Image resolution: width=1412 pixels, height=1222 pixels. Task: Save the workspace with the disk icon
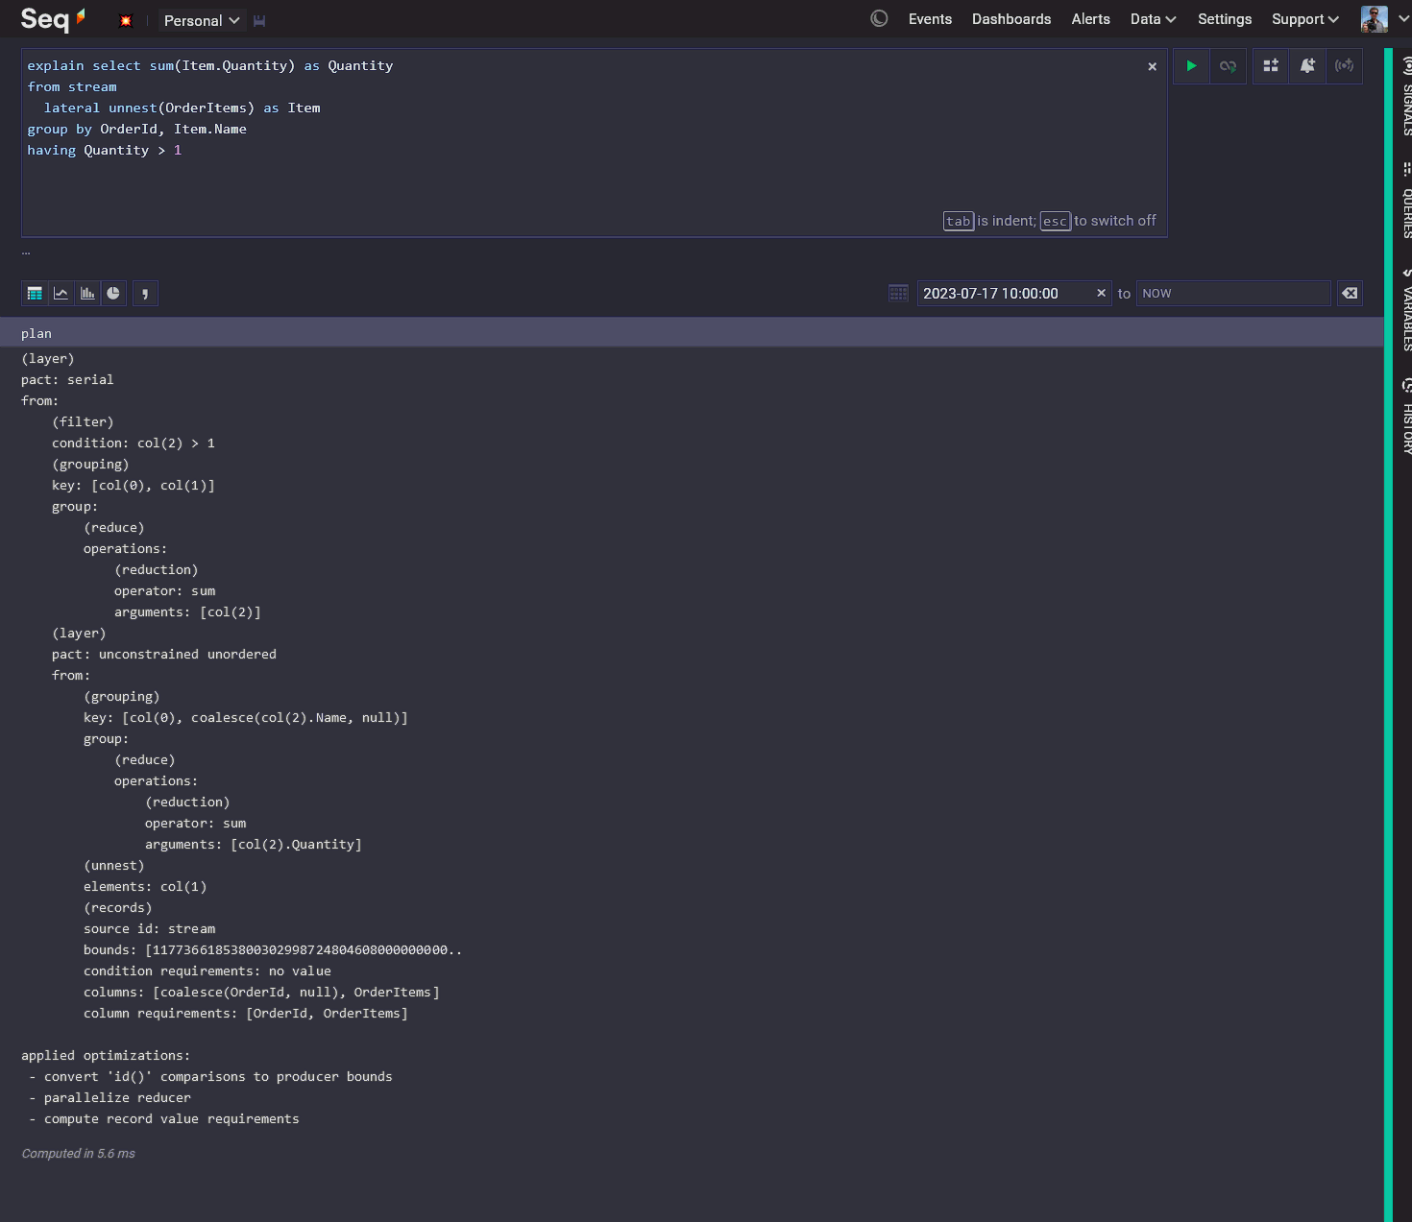click(x=259, y=20)
